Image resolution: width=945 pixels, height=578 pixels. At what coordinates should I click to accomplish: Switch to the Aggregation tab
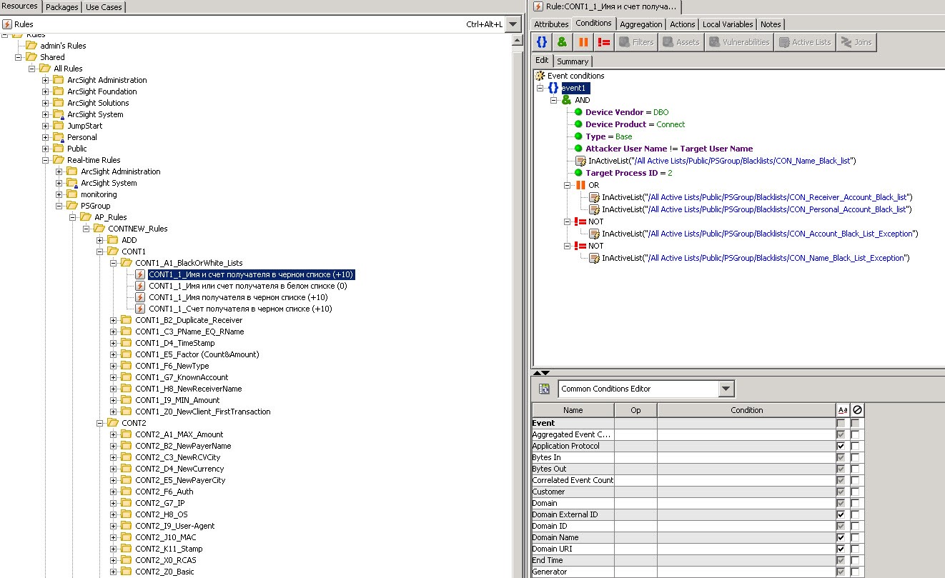(x=640, y=24)
